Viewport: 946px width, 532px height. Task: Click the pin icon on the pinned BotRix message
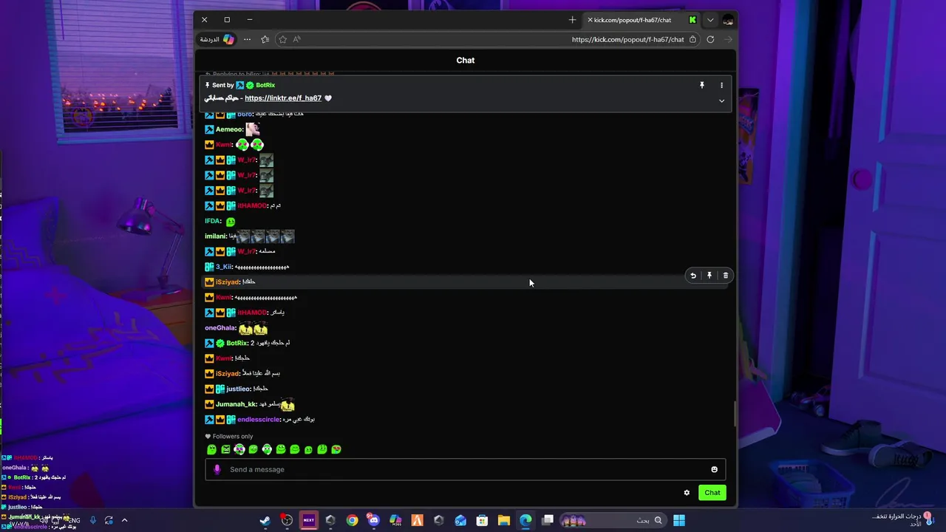tap(702, 85)
